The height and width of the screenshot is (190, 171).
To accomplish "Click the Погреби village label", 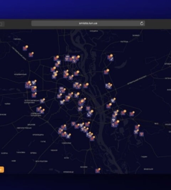I will click(124, 42).
